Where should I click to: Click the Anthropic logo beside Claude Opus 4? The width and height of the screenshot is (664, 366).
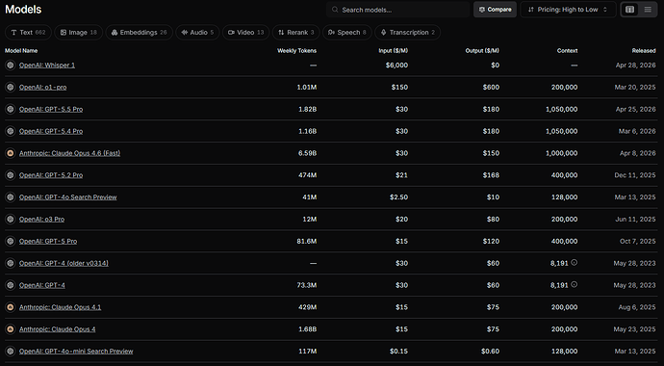(x=11, y=329)
